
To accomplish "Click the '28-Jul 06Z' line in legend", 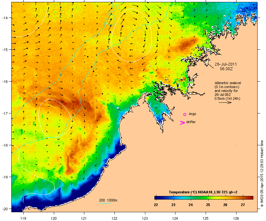I will (x=223, y=95).
